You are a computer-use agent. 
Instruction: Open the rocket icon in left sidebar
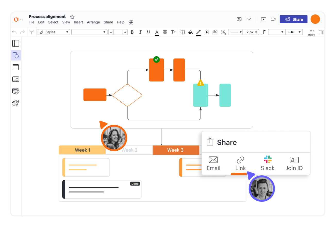[16, 103]
